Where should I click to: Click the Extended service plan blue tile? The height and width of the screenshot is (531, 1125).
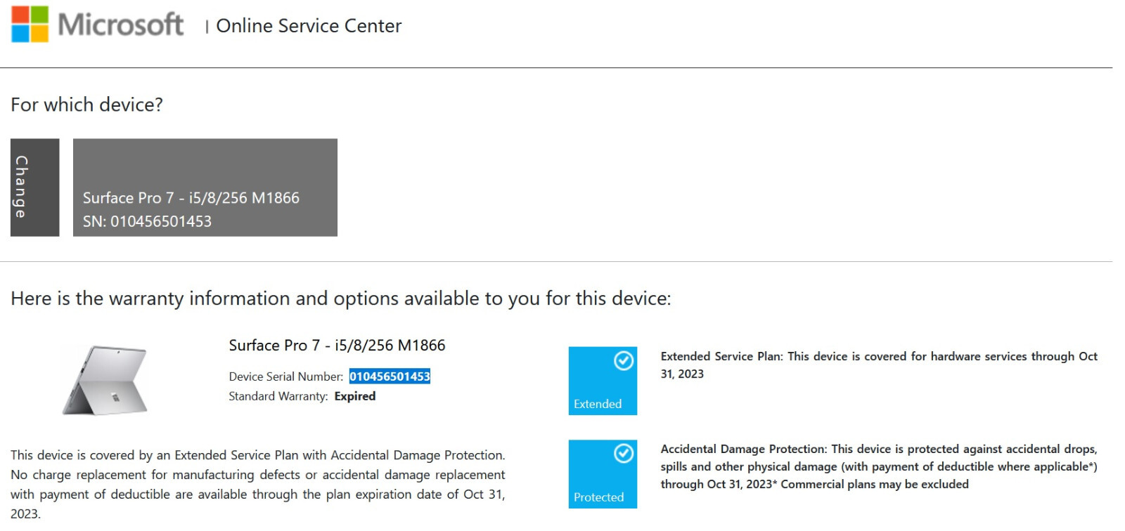pos(603,381)
